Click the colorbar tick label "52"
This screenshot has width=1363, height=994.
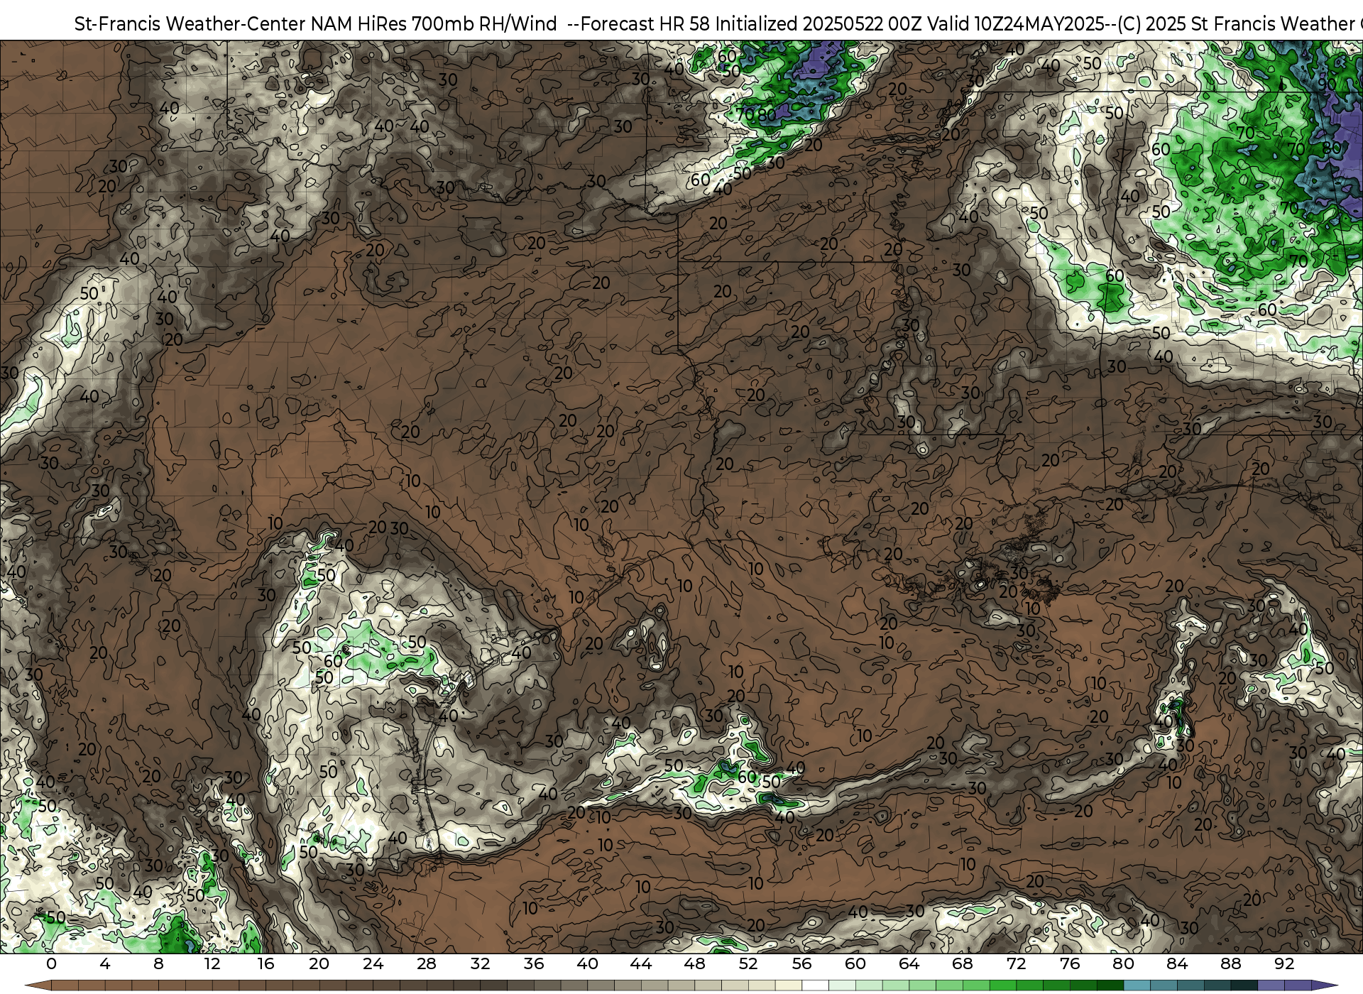coord(748,963)
